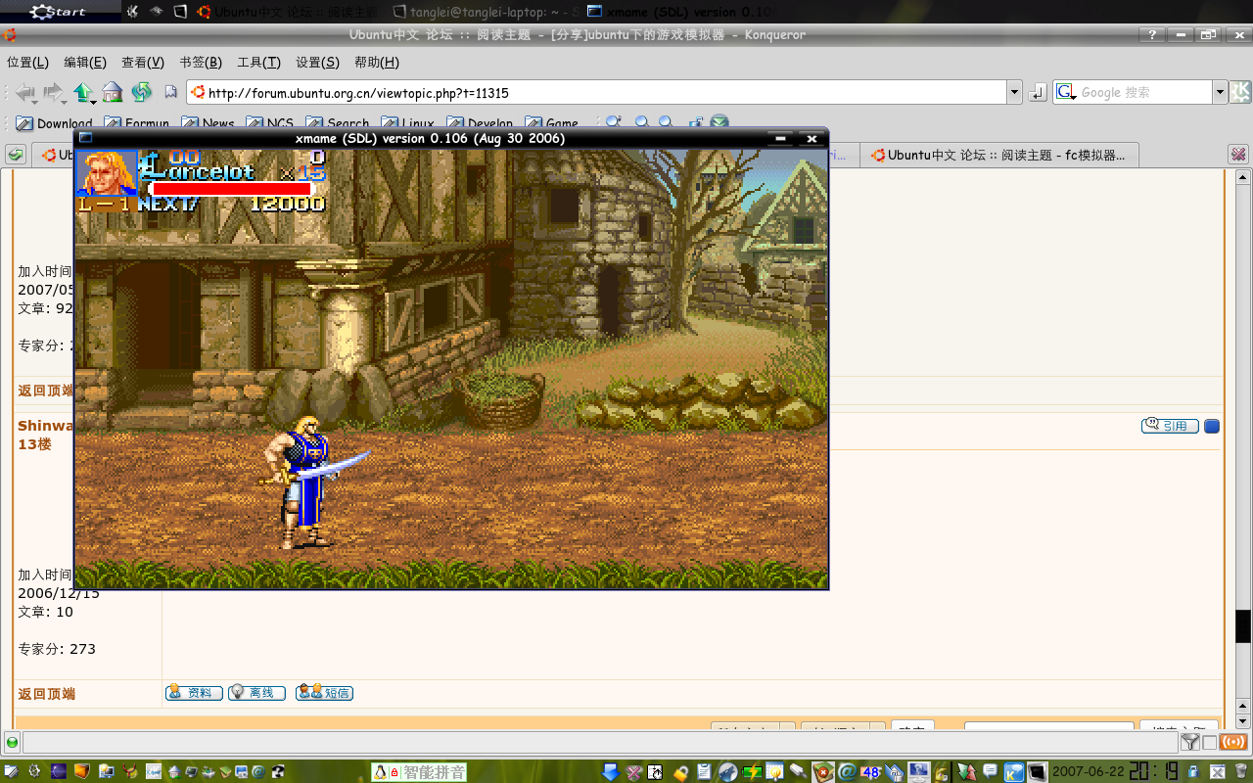Click the Konqueror help question mark button

(1152, 35)
